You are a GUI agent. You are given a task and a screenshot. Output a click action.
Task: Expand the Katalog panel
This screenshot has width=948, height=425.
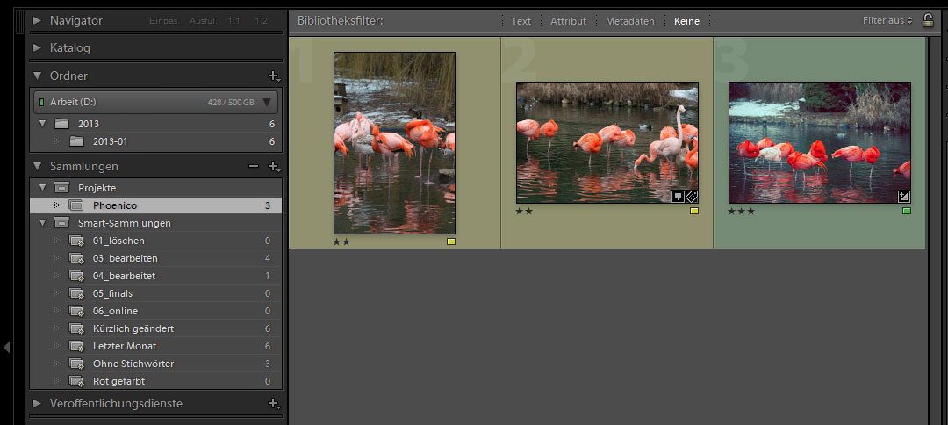point(38,48)
